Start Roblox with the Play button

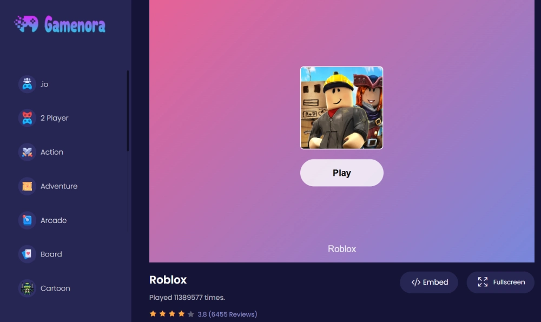point(341,173)
